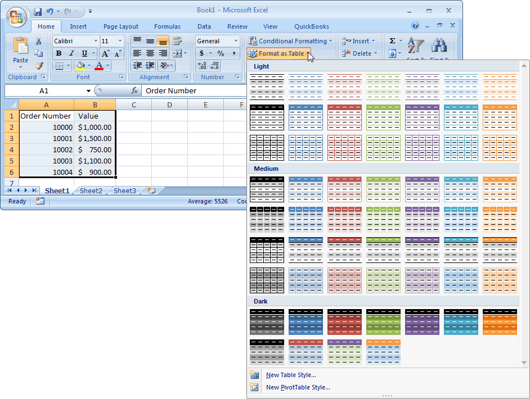Image resolution: width=530 pixels, height=399 pixels.
Task: Choose the orange table style in Dark section
Action: click(x=499, y=321)
